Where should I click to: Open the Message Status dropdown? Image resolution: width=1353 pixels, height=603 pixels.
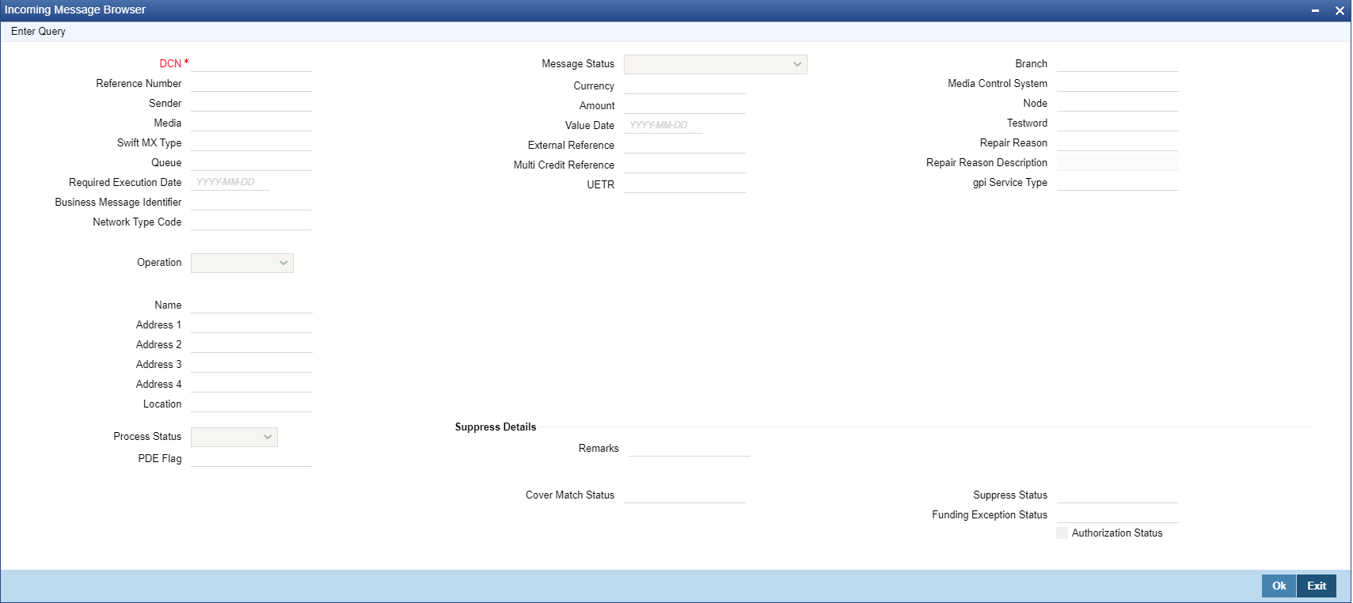pos(716,64)
